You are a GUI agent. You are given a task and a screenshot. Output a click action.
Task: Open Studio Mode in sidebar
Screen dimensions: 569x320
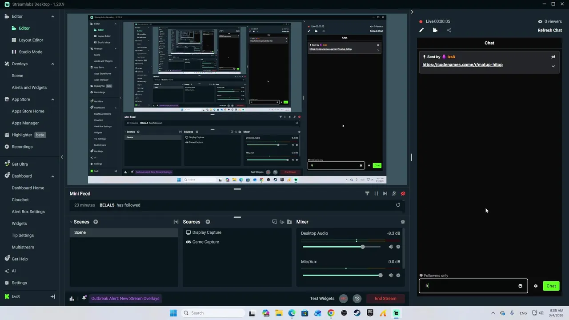30,52
